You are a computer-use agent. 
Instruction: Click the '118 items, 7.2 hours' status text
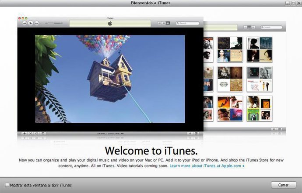point(110,133)
